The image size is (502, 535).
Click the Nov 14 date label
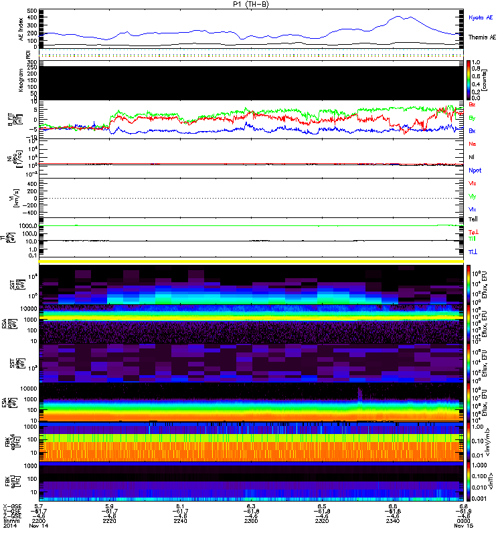coord(39,526)
